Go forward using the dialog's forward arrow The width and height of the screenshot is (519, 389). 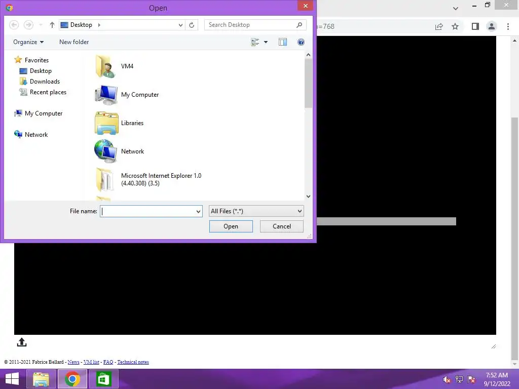click(29, 25)
